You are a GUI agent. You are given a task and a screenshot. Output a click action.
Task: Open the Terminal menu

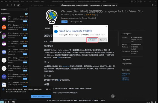click(37, 2)
